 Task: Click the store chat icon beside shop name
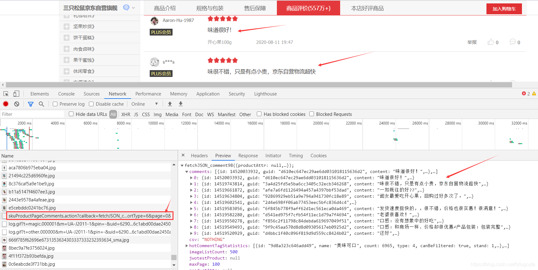click(x=126, y=7)
